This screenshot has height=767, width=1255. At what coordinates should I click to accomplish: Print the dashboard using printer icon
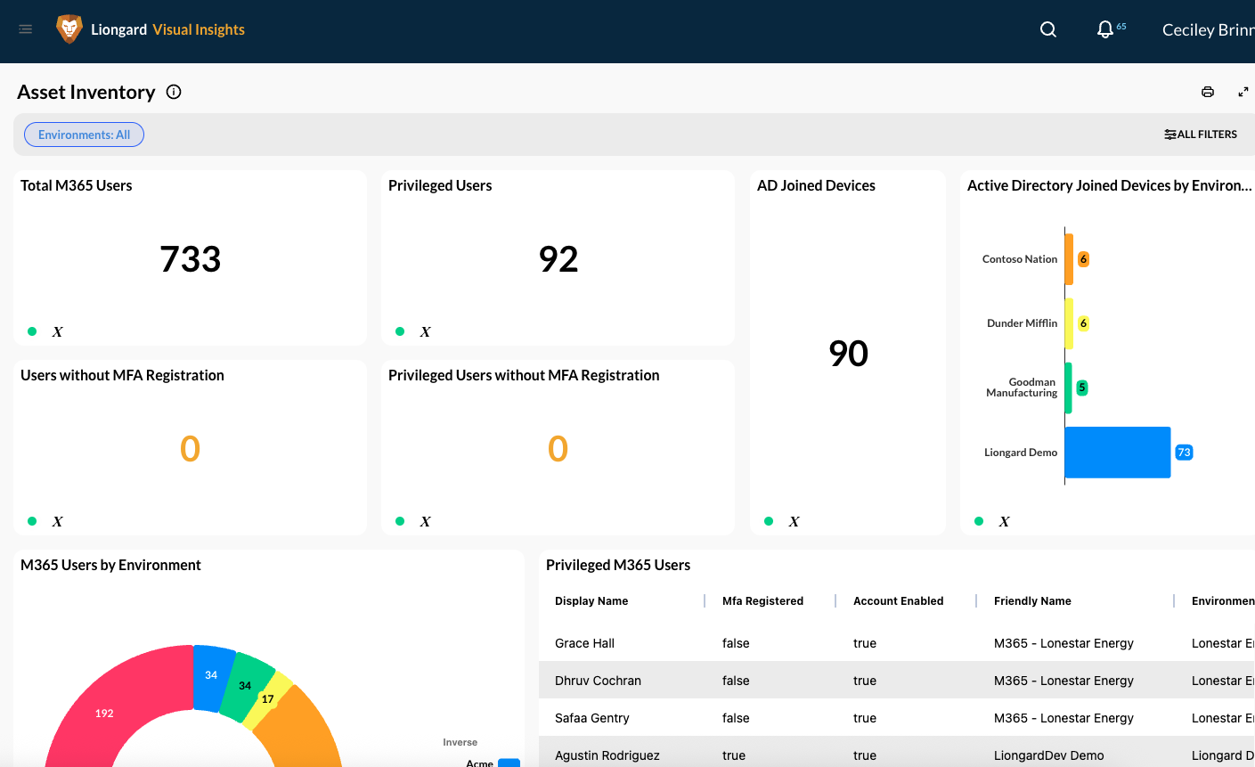(1208, 92)
